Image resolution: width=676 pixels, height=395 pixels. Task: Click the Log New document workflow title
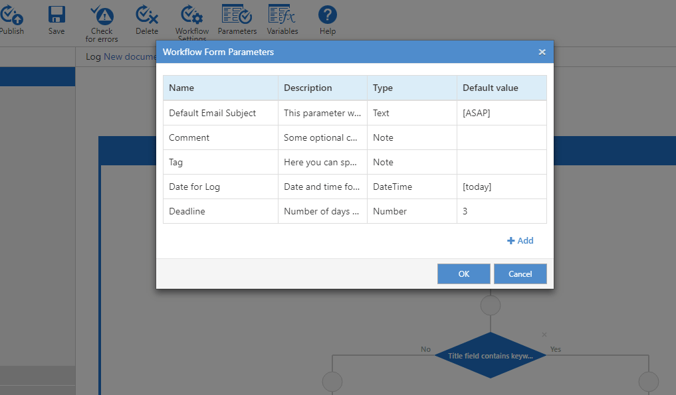click(121, 57)
